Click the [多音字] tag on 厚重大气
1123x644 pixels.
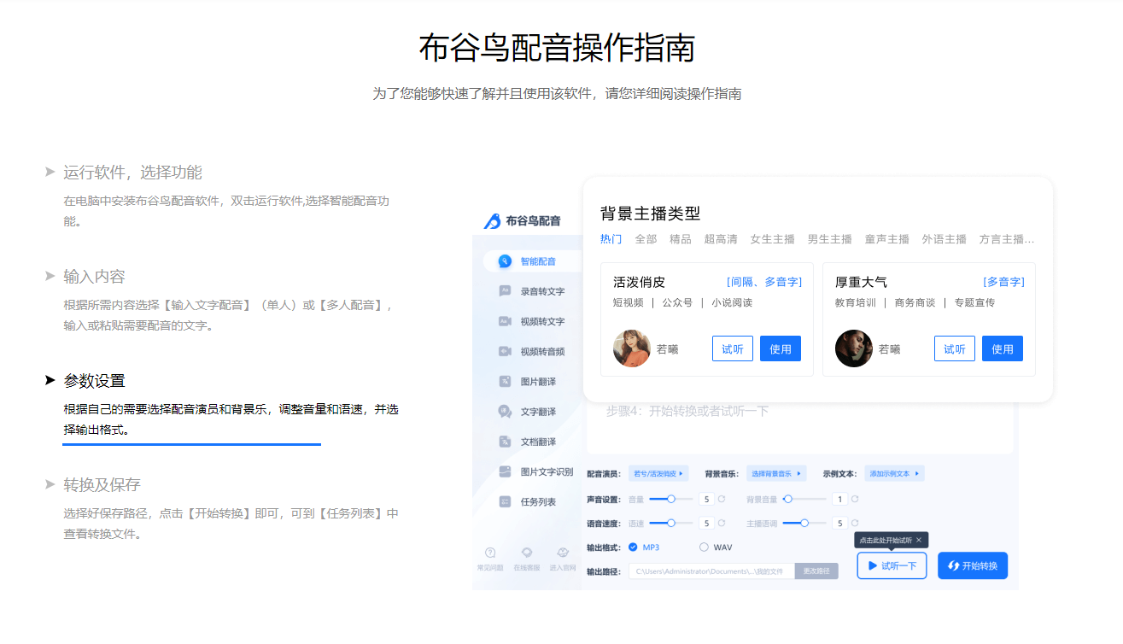pyautogui.click(x=1003, y=282)
